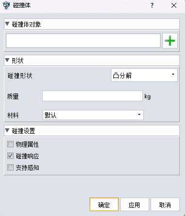Enable the 支持感知 checkbox

pyautogui.click(x=10, y=168)
